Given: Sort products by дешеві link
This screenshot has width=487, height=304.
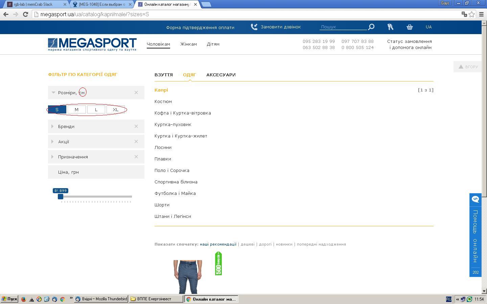Looking at the screenshot, I should 248,244.
